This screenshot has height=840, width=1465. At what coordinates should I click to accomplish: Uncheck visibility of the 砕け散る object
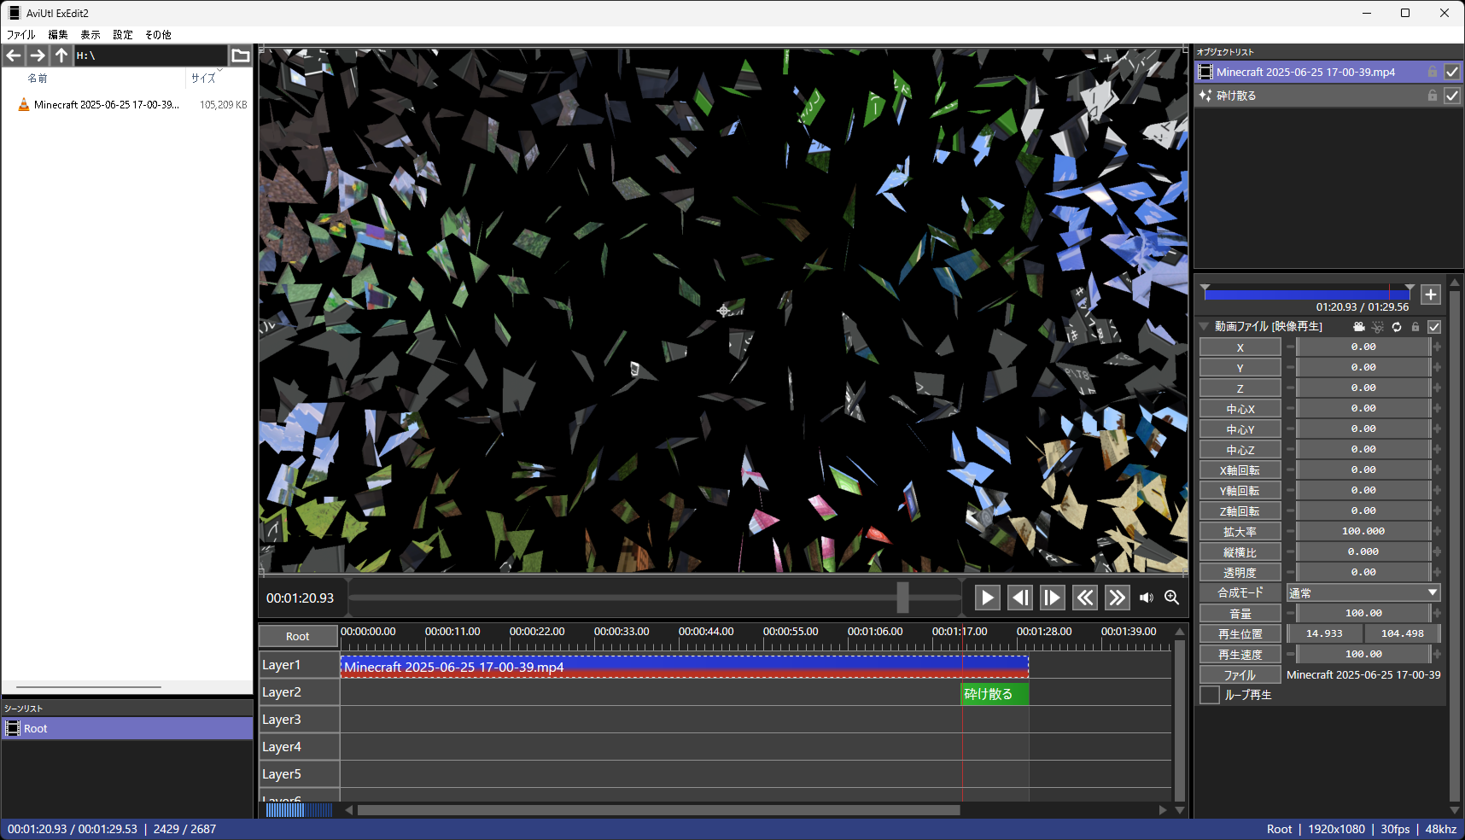pyautogui.click(x=1452, y=96)
